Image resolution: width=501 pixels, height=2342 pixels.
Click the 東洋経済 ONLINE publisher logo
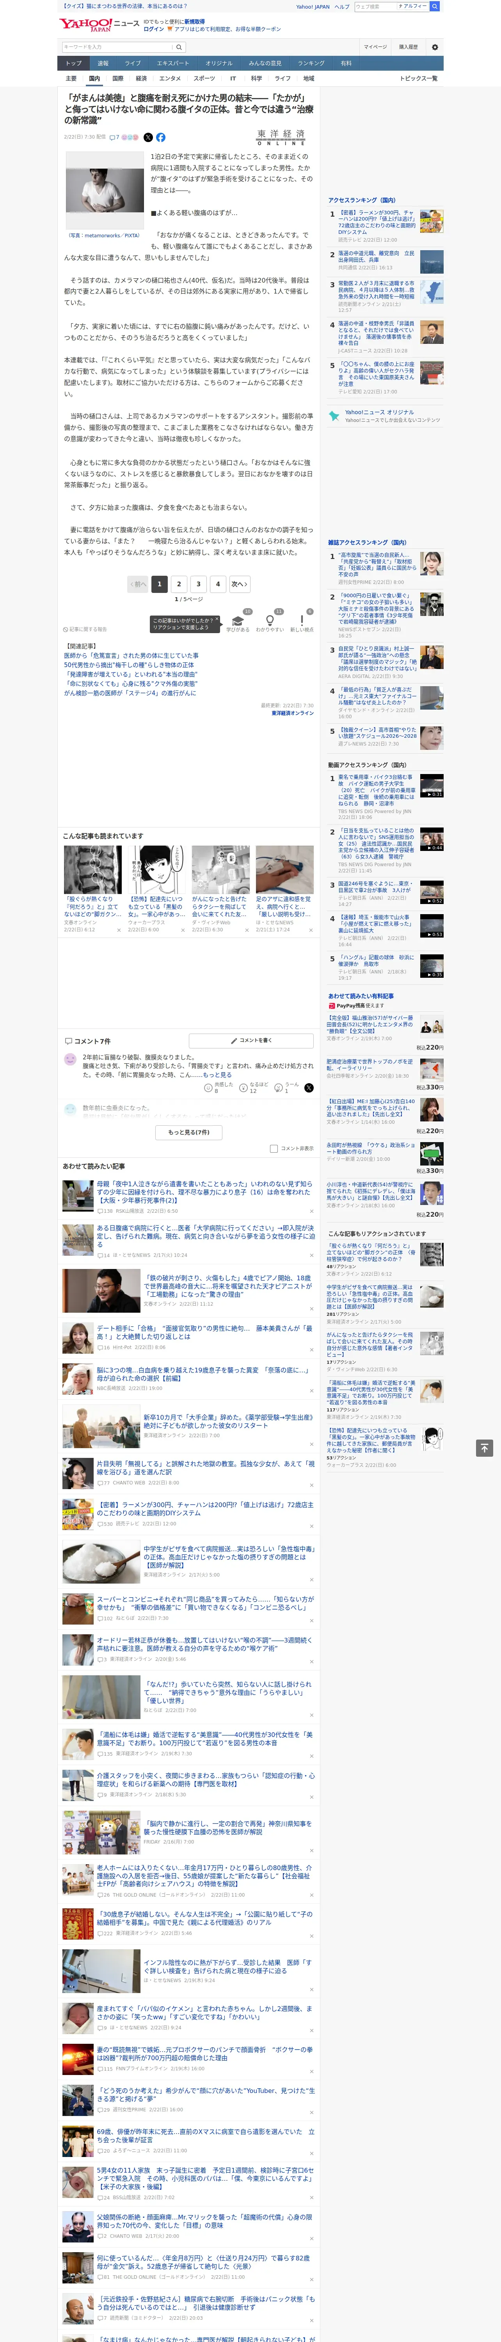281,137
